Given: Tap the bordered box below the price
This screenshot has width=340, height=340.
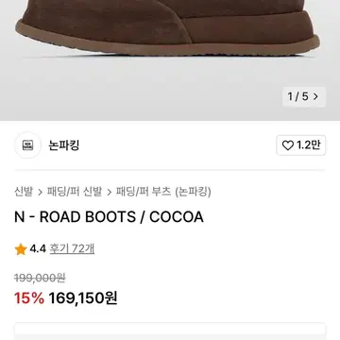Looking at the screenshot, I should pos(170,331).
